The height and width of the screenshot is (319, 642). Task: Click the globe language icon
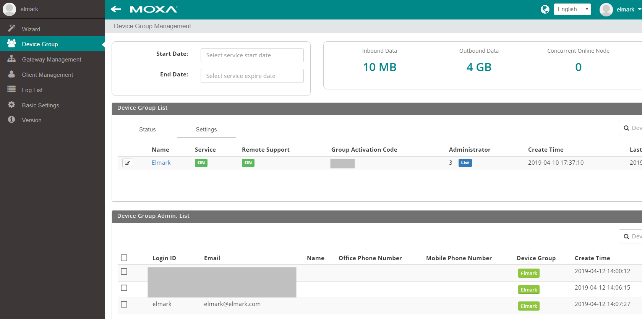click(x=545, y=9)
